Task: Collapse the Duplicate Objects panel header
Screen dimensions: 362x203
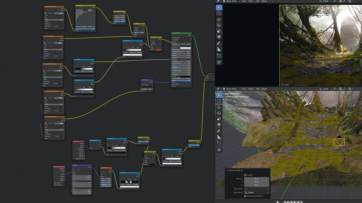Action: pyautogui.click(x=227, y=170)
